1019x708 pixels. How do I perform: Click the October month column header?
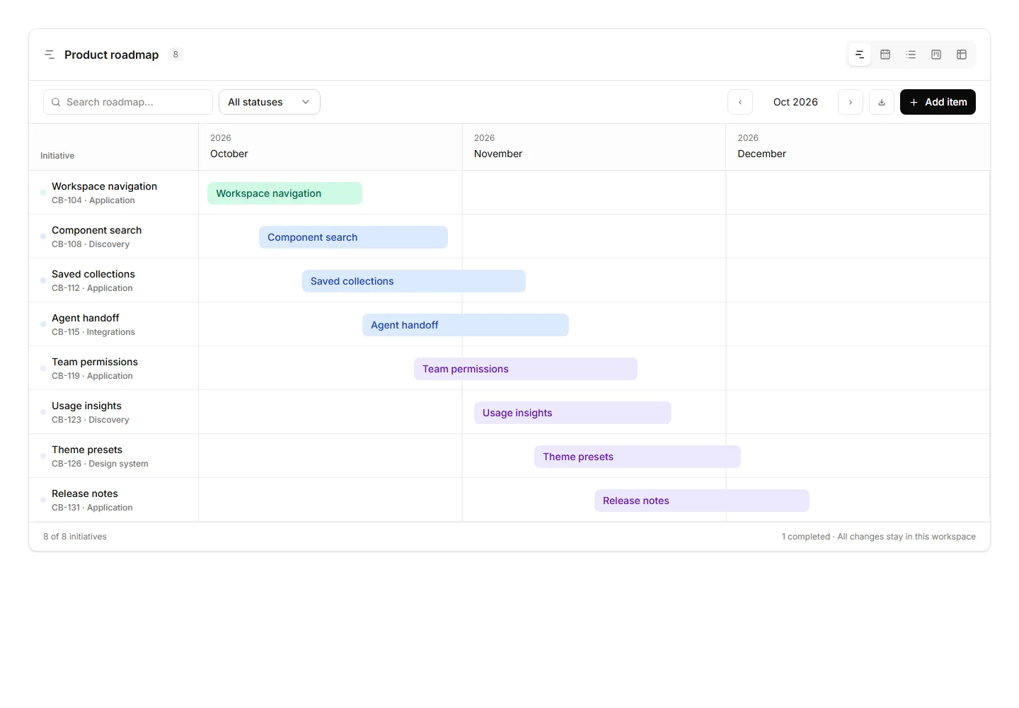pos(330,147)
